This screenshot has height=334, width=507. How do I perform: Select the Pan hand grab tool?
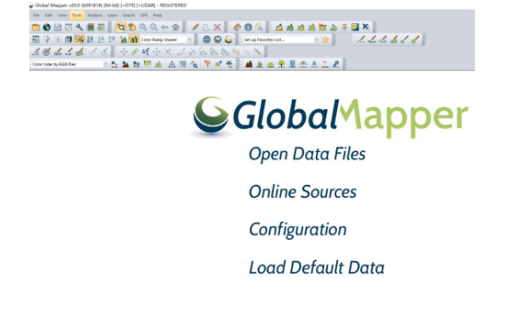click(x=132, y=28)
